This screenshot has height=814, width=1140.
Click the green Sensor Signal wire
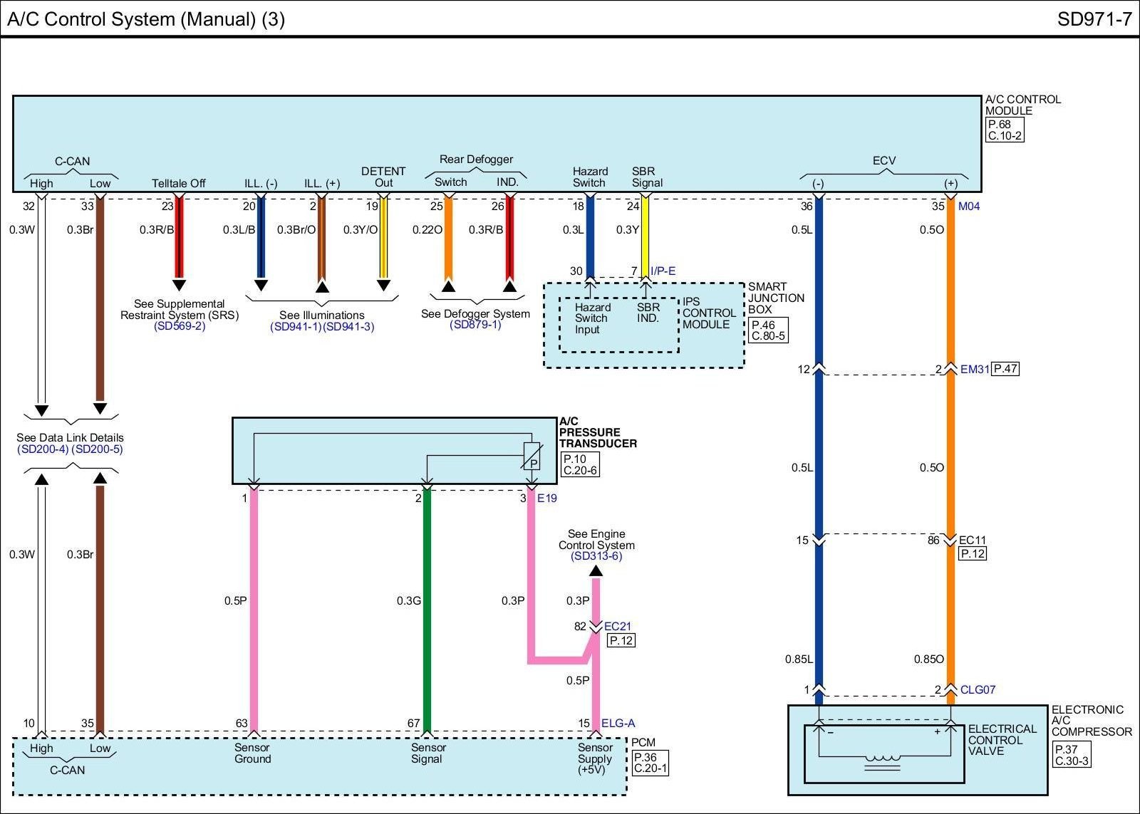pyautogui.click(x=427, y=605)
